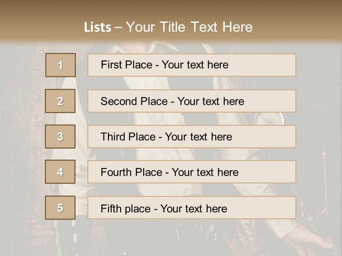Select 'Your Title Text Here' in the heading
The image size is (342, 256).
(x=189, y=27)
